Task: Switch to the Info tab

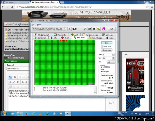Action: coord(54,38)
